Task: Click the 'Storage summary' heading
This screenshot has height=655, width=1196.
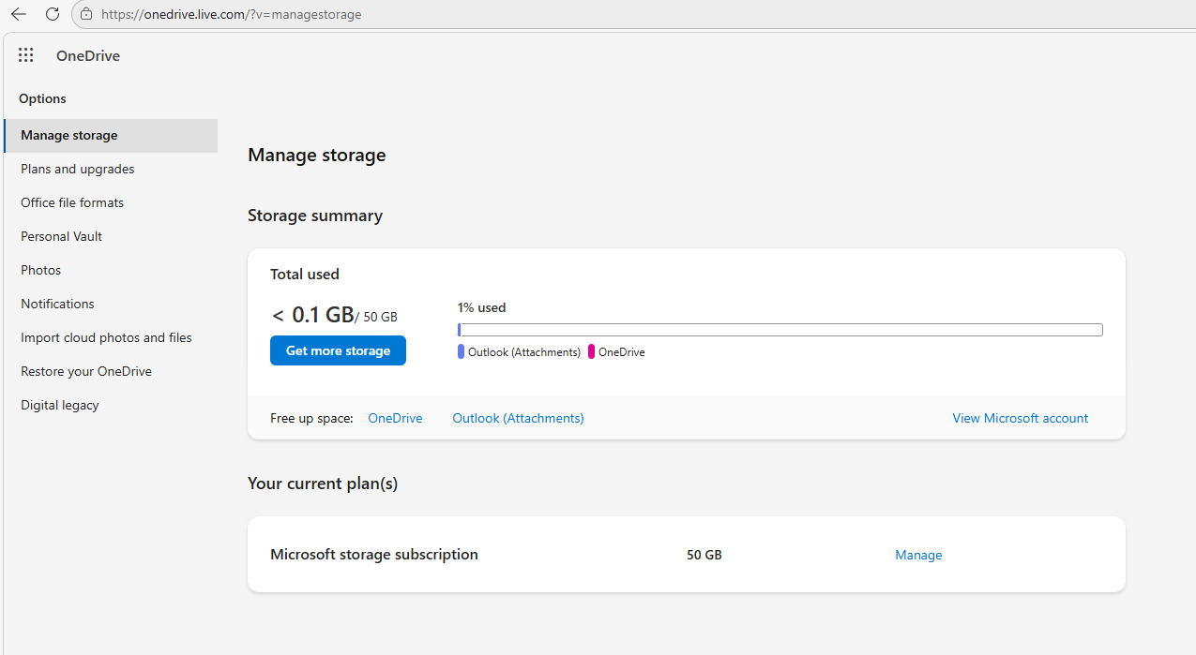Action: [x=315, y=216]
